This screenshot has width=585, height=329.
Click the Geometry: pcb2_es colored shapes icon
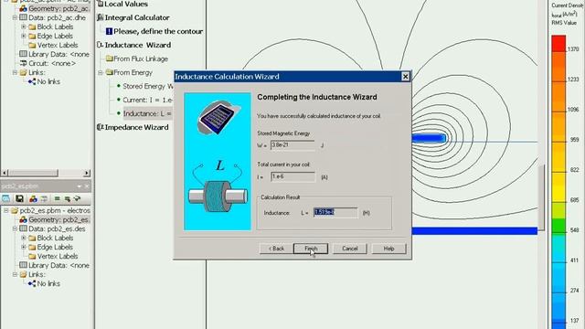23,219
